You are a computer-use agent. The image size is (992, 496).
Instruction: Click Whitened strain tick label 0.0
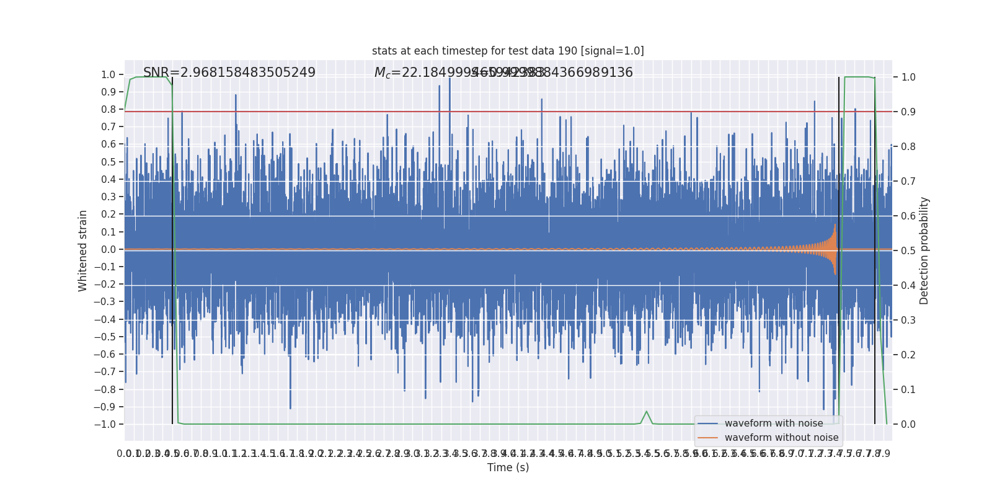[108, 249]
